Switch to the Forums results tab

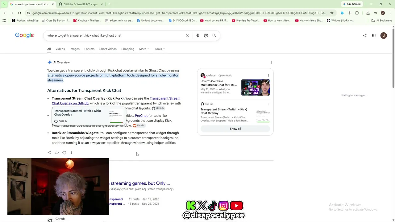tap(89, 49)
